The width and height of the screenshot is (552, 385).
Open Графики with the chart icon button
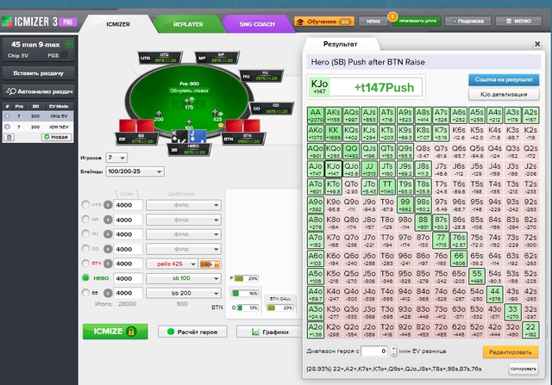click(x=270, y=332)
